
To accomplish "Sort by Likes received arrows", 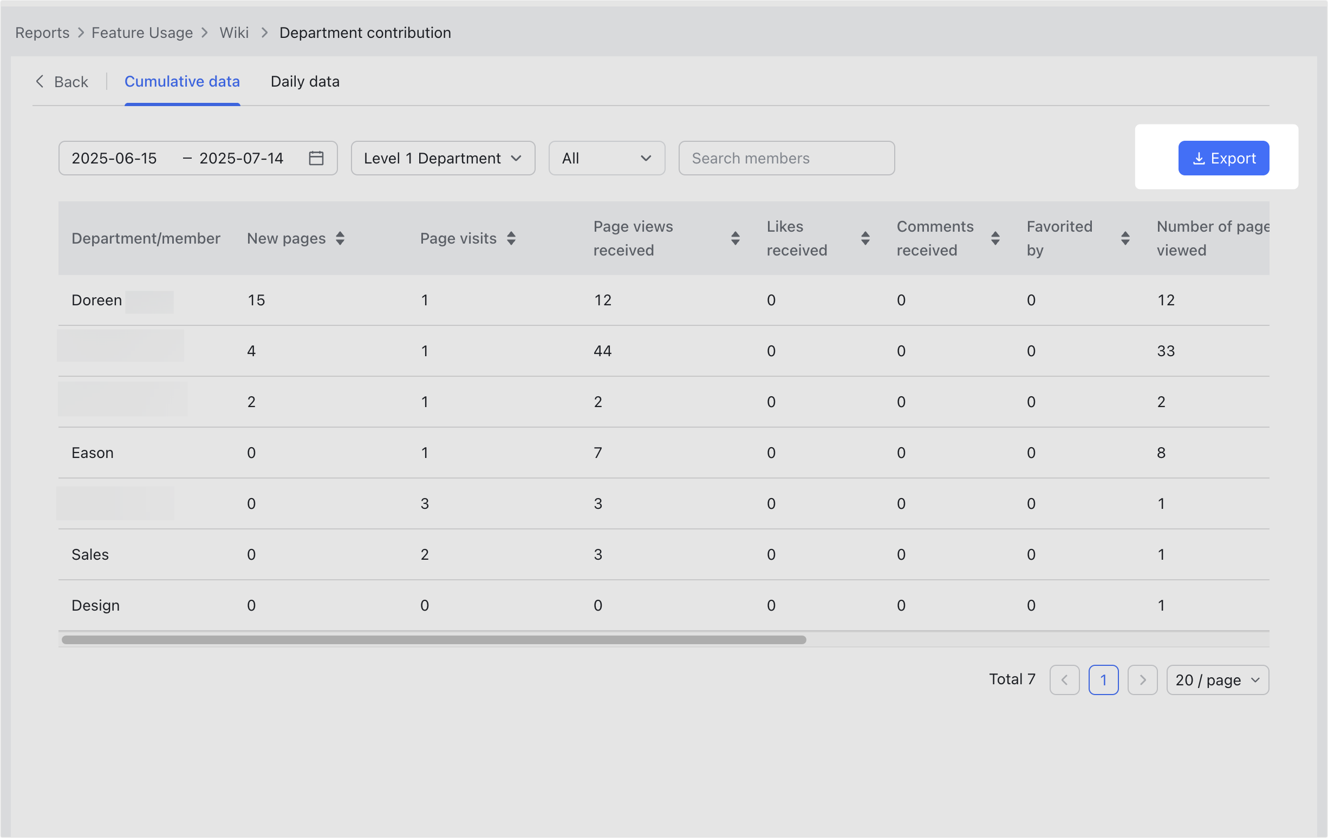I will click(x=865, y=238).
